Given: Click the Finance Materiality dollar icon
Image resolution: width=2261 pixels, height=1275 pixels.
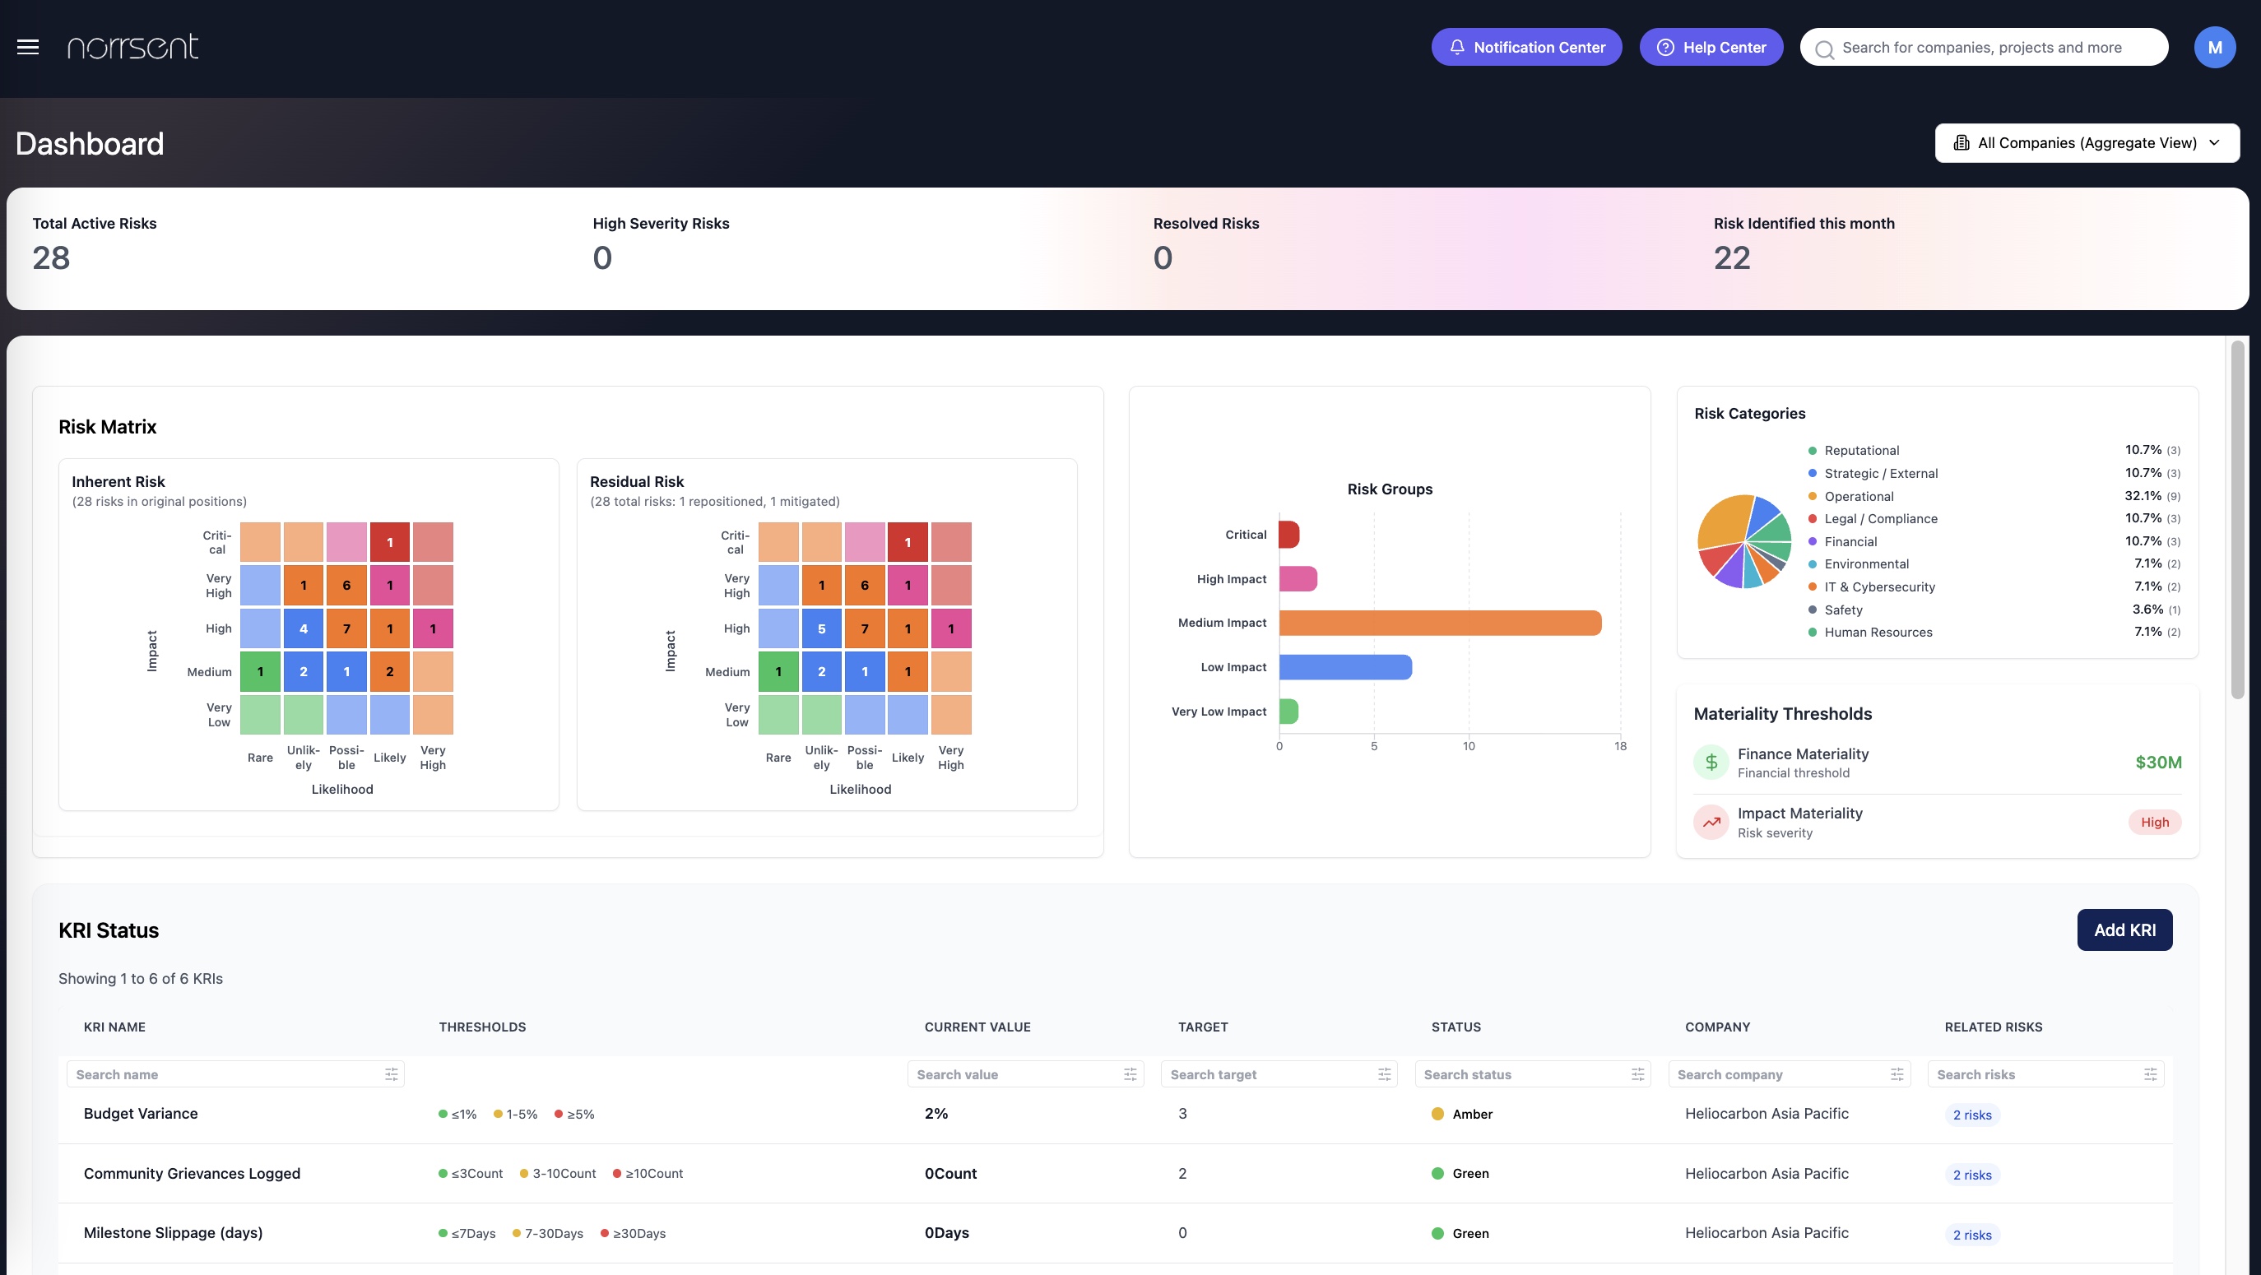Looking at the screenshot, I should [x=1711, y=763].
